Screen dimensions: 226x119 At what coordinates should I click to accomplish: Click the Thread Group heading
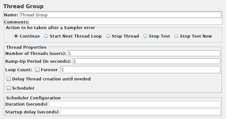[x=23, y=6]
